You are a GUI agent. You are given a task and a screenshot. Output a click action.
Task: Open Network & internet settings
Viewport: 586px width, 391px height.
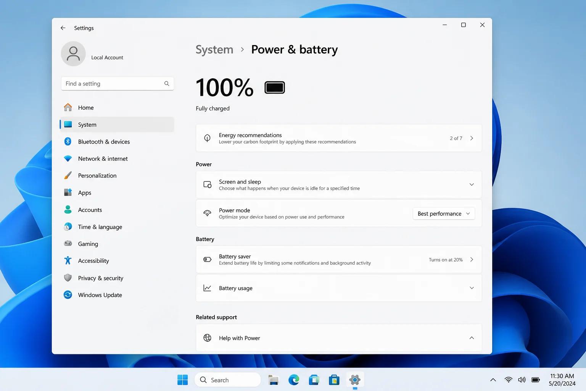click(x=117, y=158)
